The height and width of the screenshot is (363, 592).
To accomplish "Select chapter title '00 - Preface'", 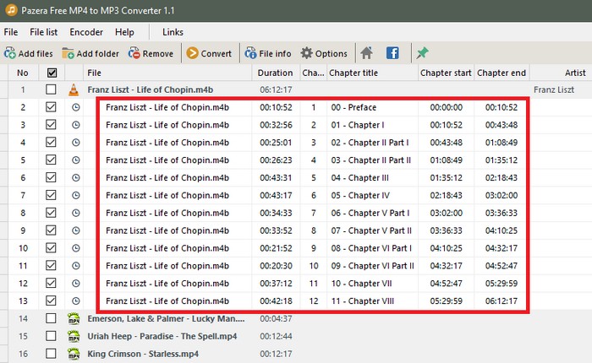I will tap(354, 107).
